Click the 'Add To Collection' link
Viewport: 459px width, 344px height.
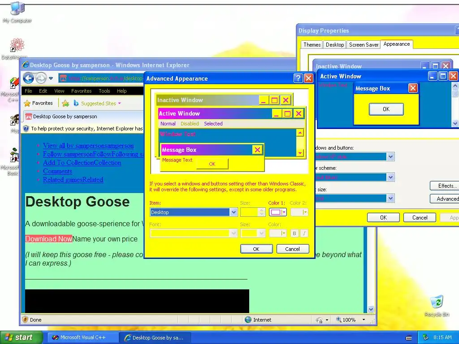pos(82,163)
